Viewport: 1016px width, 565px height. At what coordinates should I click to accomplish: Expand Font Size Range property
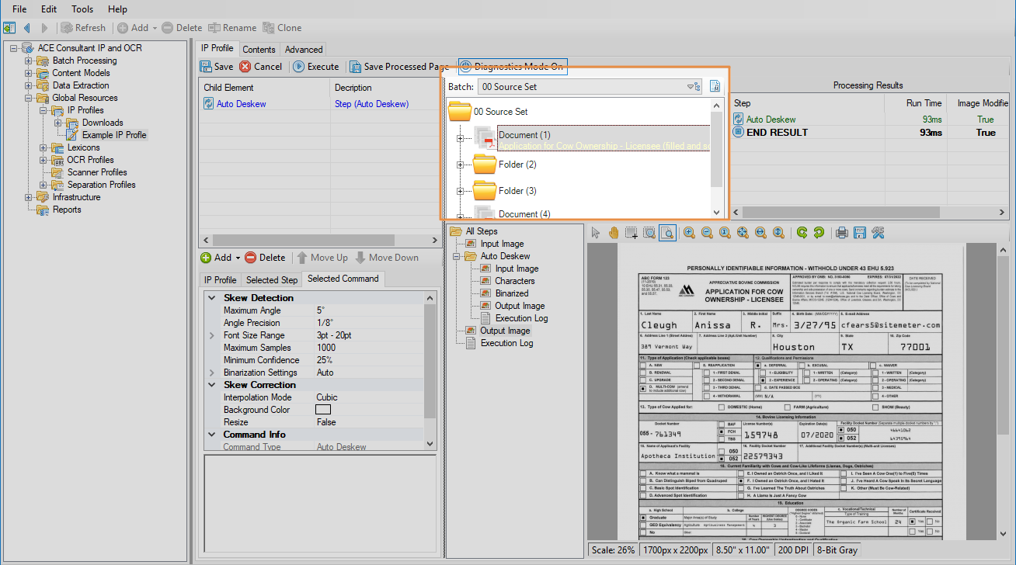tap(212, 335)
